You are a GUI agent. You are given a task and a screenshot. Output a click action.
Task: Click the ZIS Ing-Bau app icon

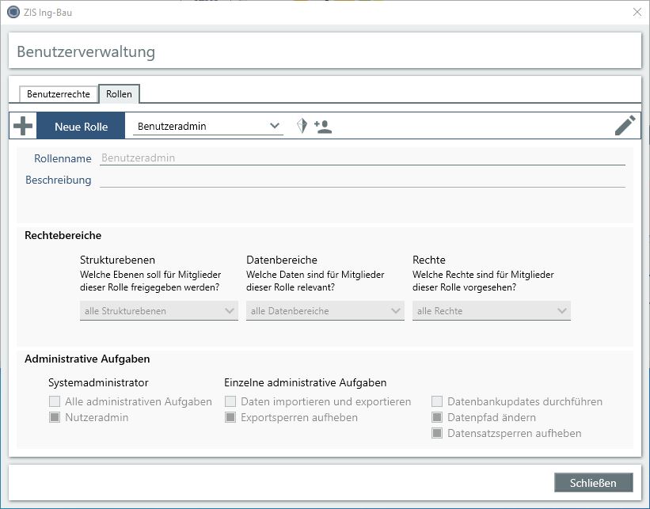pyautogui.click(x=13, y=13)
